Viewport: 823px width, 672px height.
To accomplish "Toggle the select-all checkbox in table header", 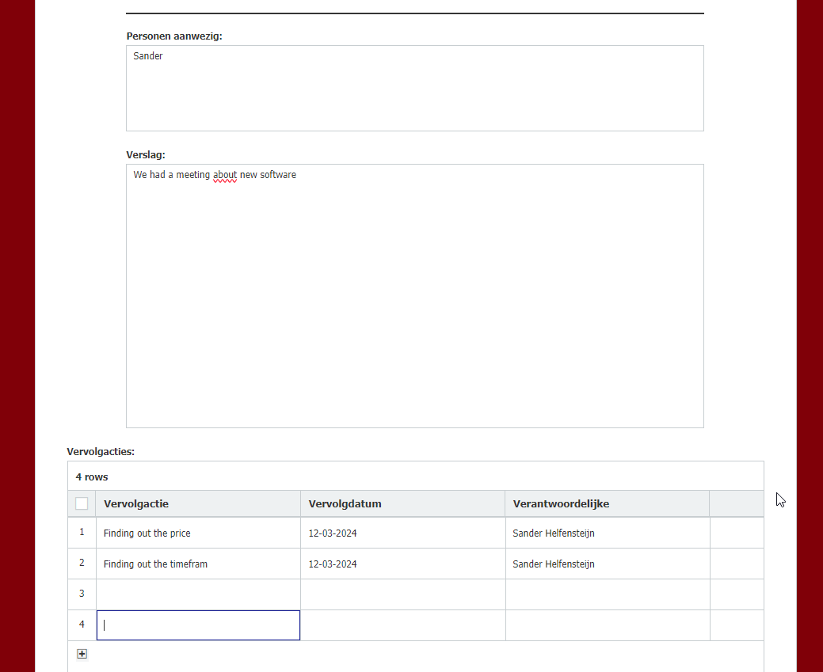I will point(82,503).
